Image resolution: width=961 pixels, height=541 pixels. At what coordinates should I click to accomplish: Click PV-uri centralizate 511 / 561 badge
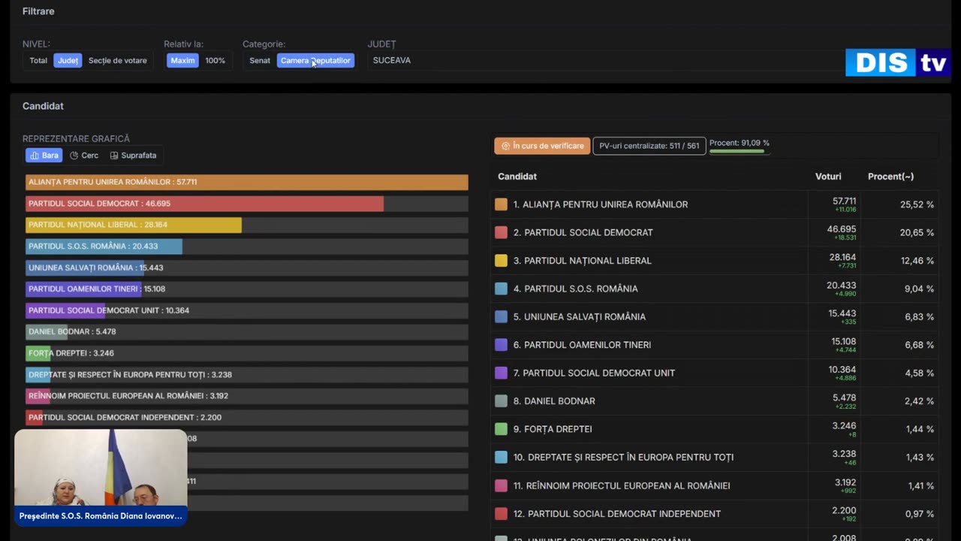pos(649,146)
